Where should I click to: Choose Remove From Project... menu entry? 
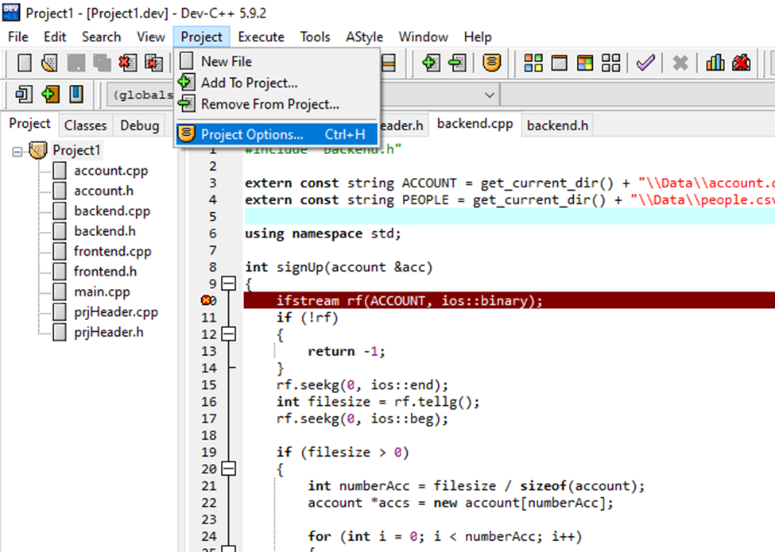point(277,104)
